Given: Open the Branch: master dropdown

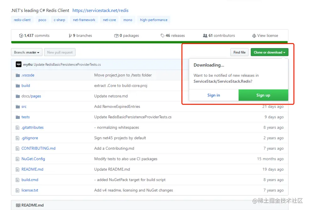Looking at the screenshot, I should tap(27, 52).
